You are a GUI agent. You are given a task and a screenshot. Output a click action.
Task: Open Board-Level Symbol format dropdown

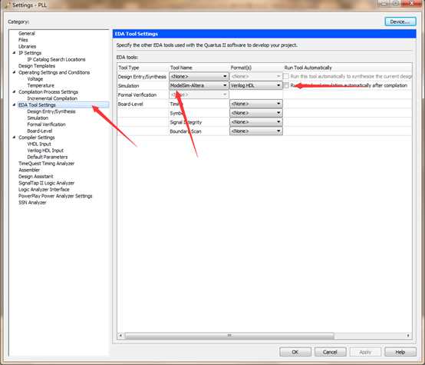[x=256, y=113]
